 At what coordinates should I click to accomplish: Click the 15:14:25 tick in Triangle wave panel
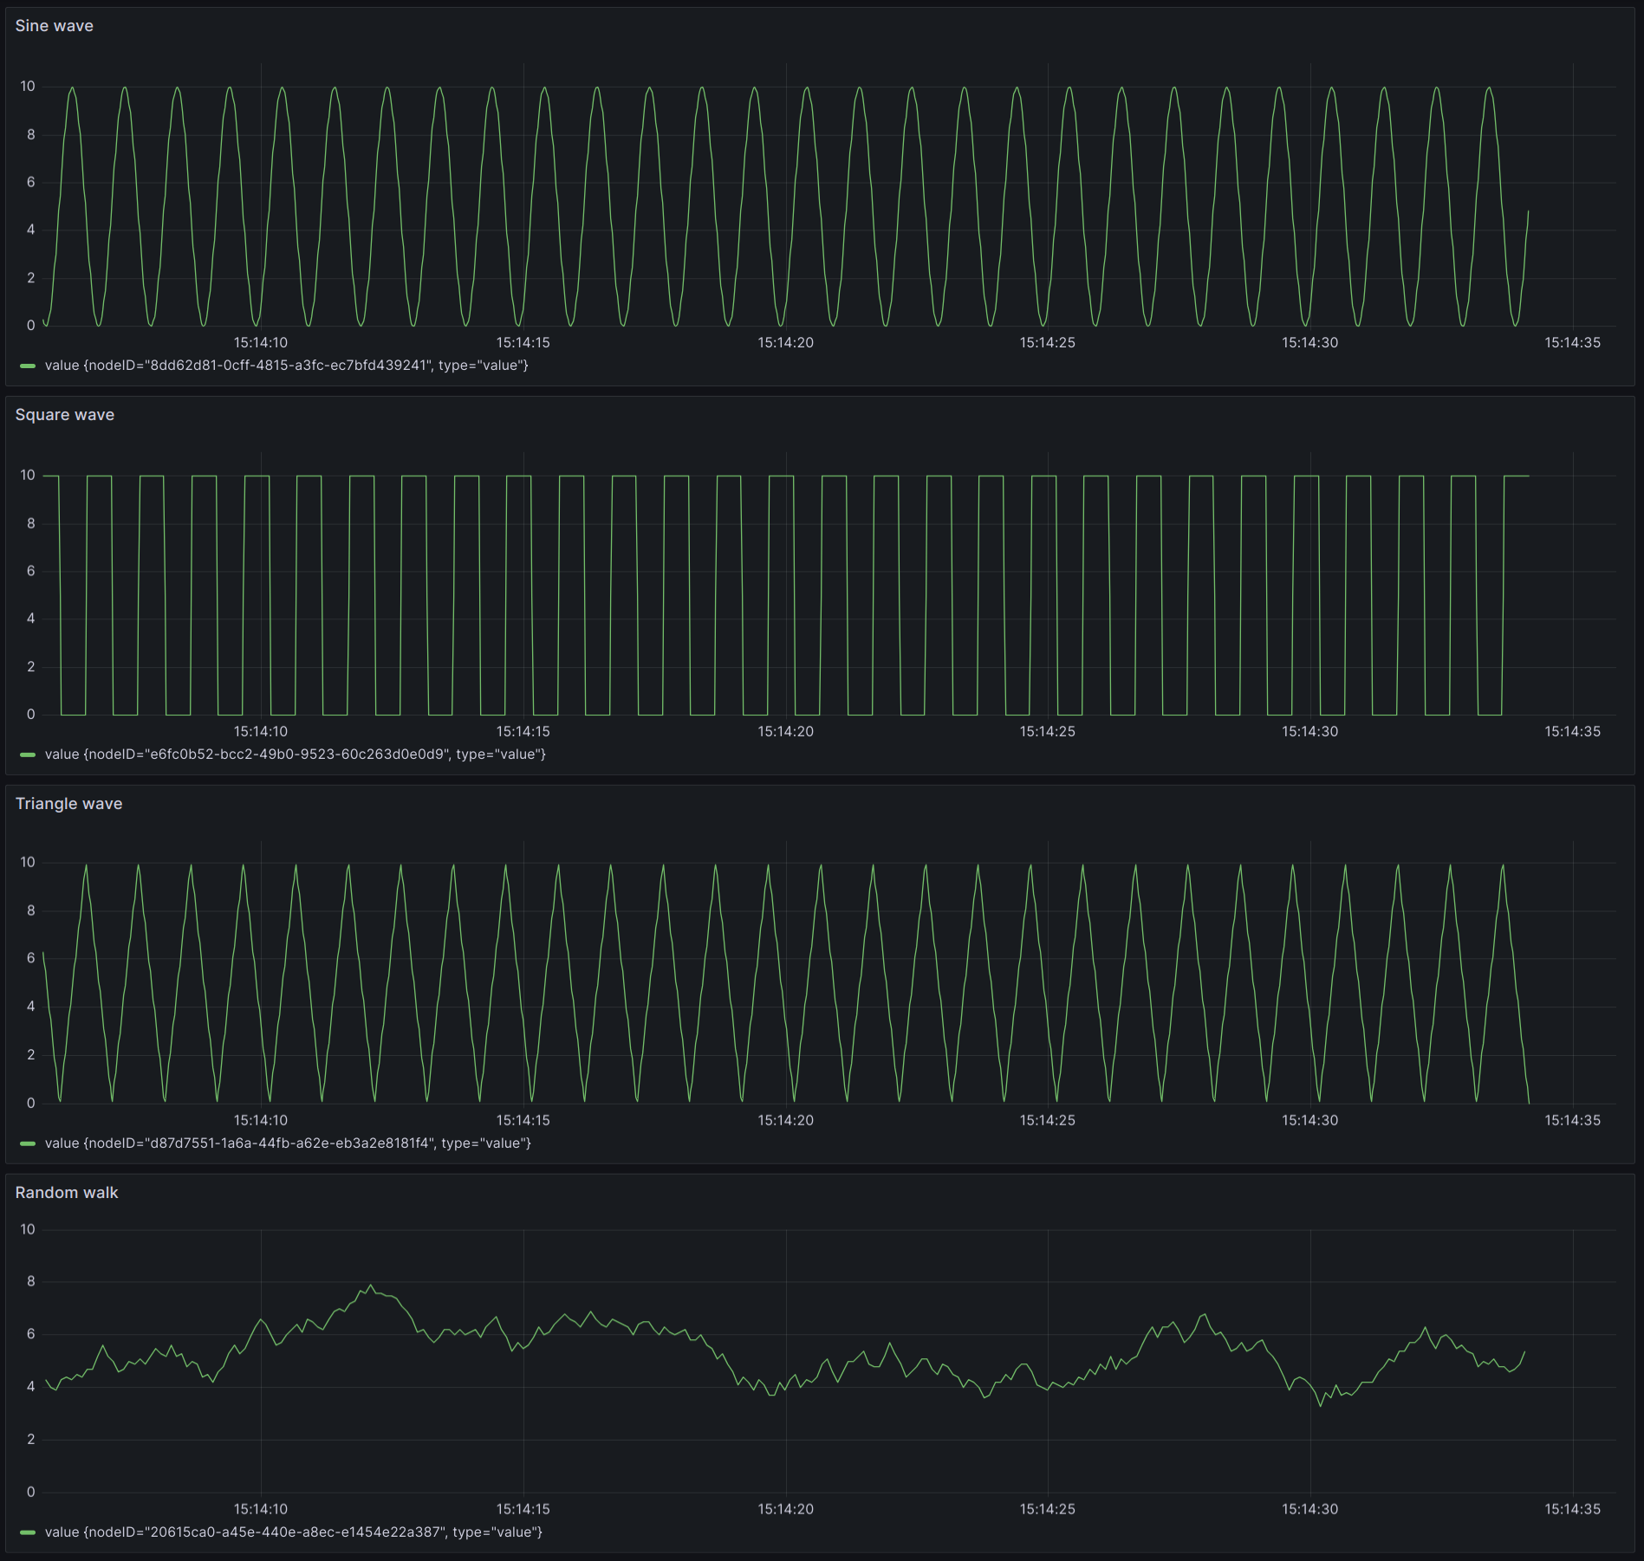click(1047, 1121)
